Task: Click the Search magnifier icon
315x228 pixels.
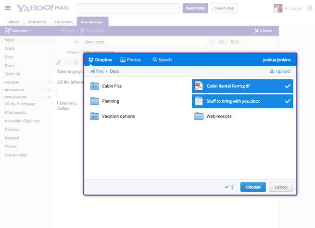Action: pos(155,60)
